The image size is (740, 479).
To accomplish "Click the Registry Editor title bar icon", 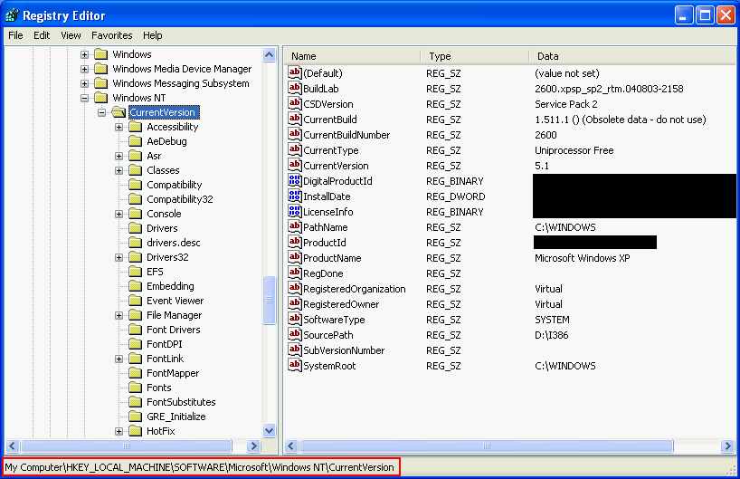I will (x=12, y=15).
